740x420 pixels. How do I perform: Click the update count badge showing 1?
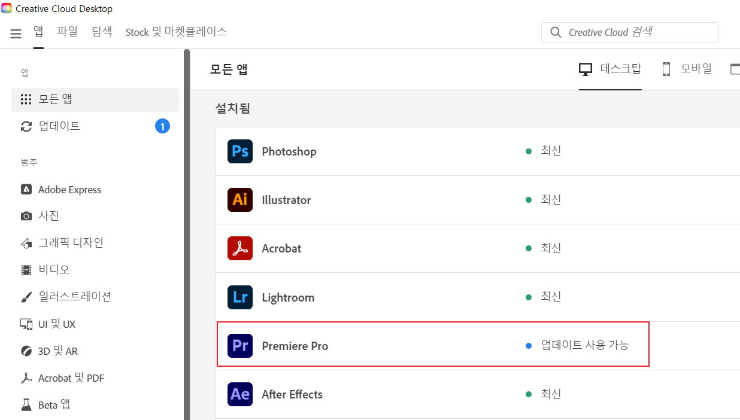[162, 126]
